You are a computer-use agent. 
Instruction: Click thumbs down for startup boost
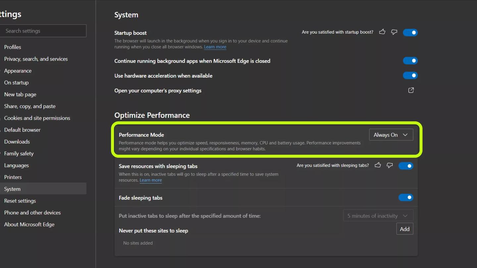394,32
